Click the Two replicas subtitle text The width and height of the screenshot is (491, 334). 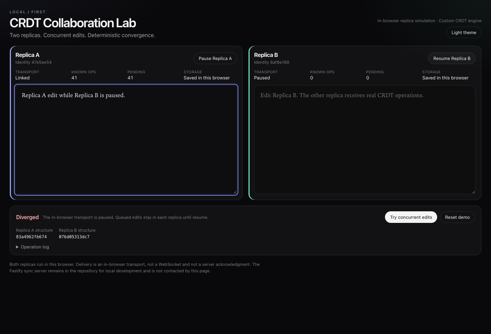(x=82, y=35)
